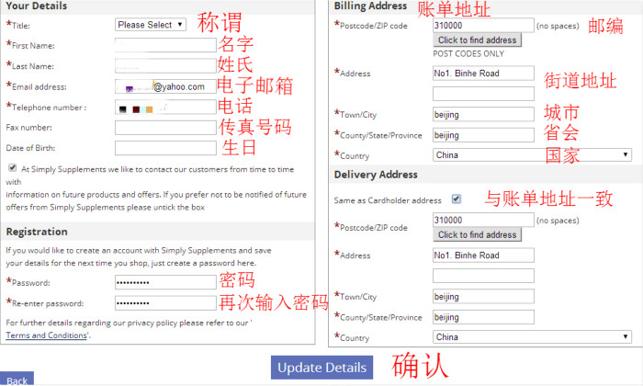
Task: Click the Password field
Action: [165, 282]
